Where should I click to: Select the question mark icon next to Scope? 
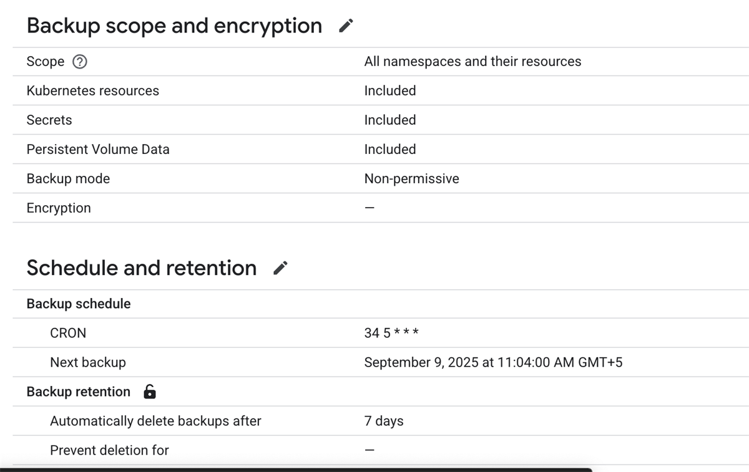pyautogui.click(x=80, y=61)
